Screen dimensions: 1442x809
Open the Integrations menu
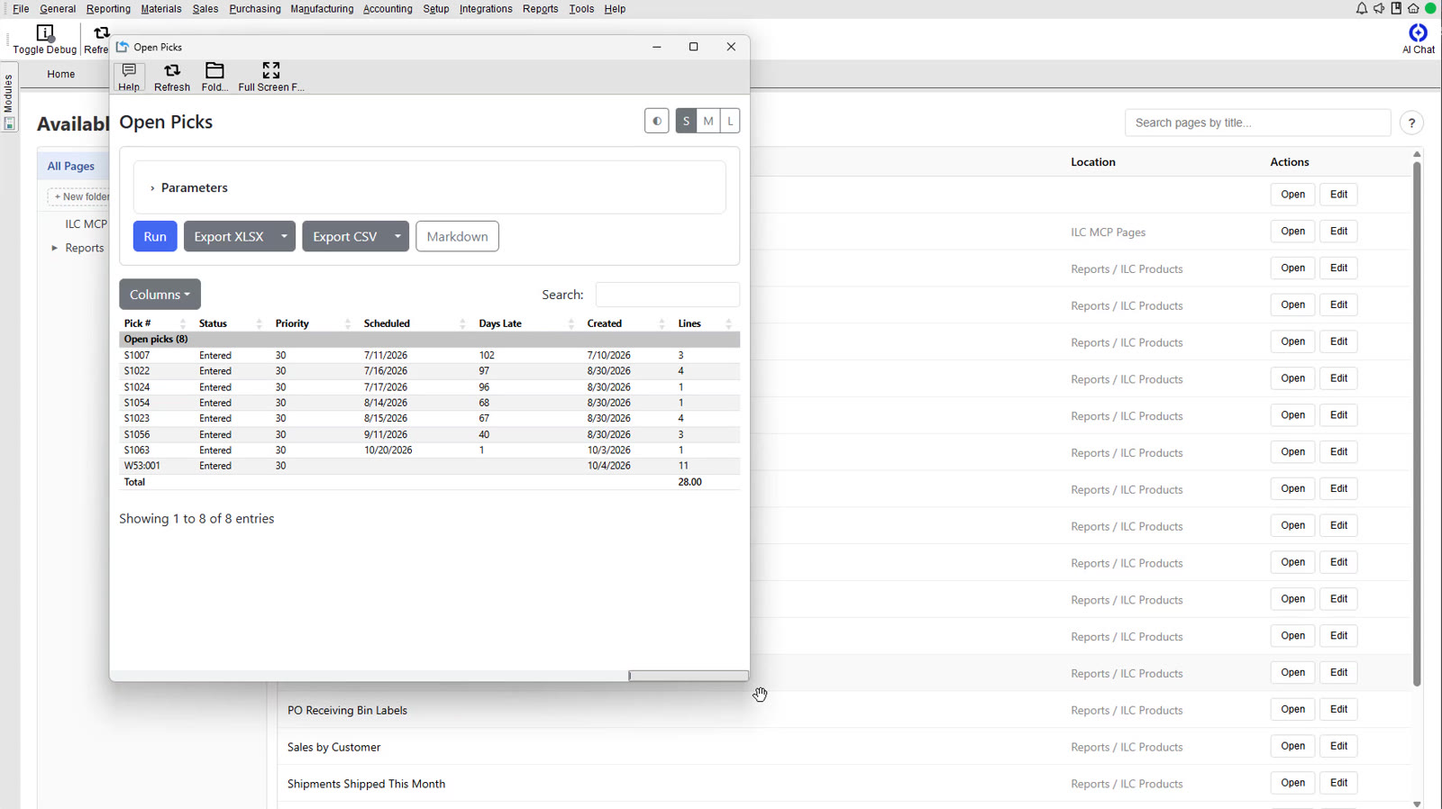[486, 9]
